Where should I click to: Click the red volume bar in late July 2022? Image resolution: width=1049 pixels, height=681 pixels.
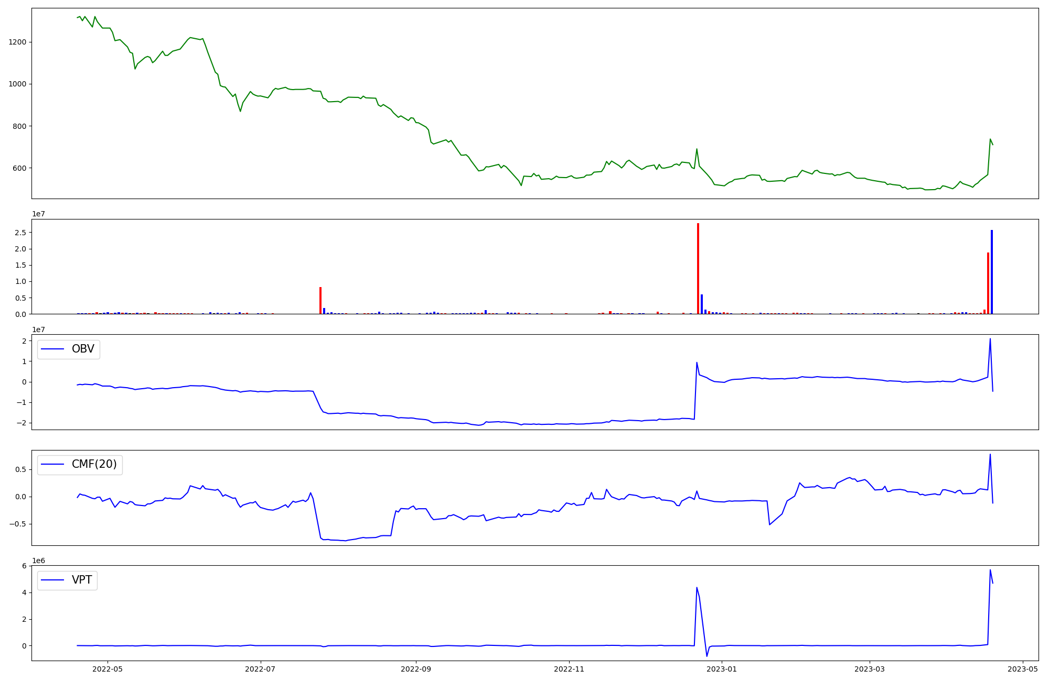(320, 301)
